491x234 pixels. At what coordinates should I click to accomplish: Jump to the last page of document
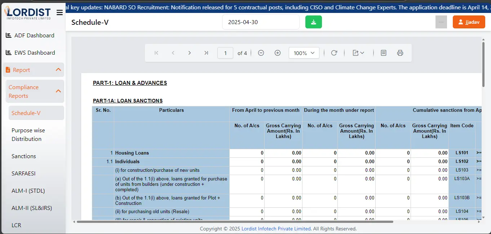206,53
